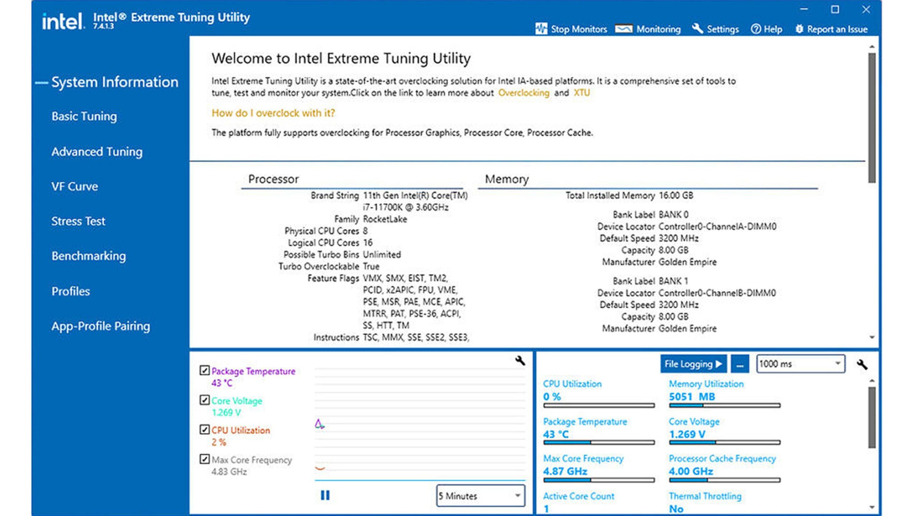
Task: Switch to the Advanced Tuning section
Action: click(x=97, y=152)
